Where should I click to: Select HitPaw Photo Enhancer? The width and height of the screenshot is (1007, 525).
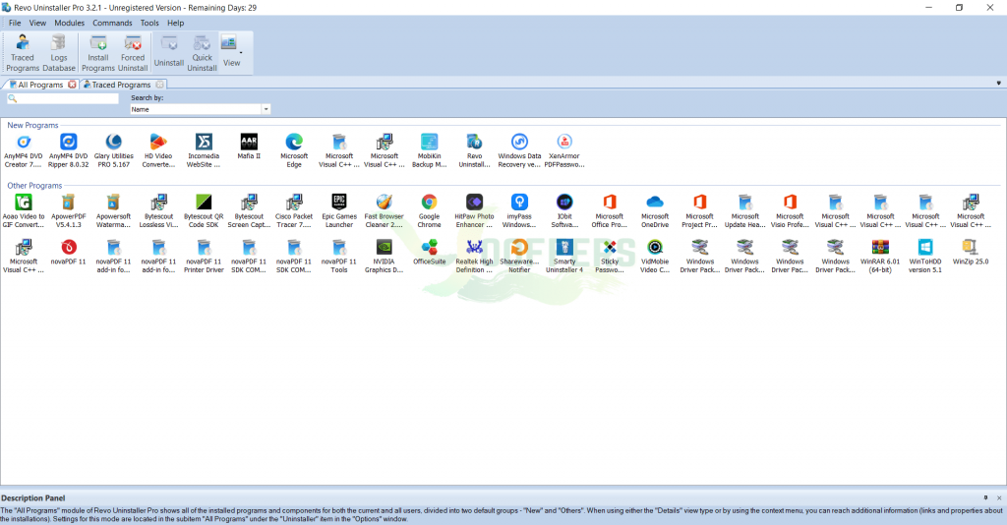coord(475,211)
